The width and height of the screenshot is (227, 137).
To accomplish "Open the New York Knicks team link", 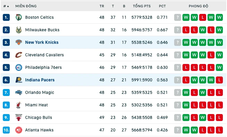I will click(42, 42).
